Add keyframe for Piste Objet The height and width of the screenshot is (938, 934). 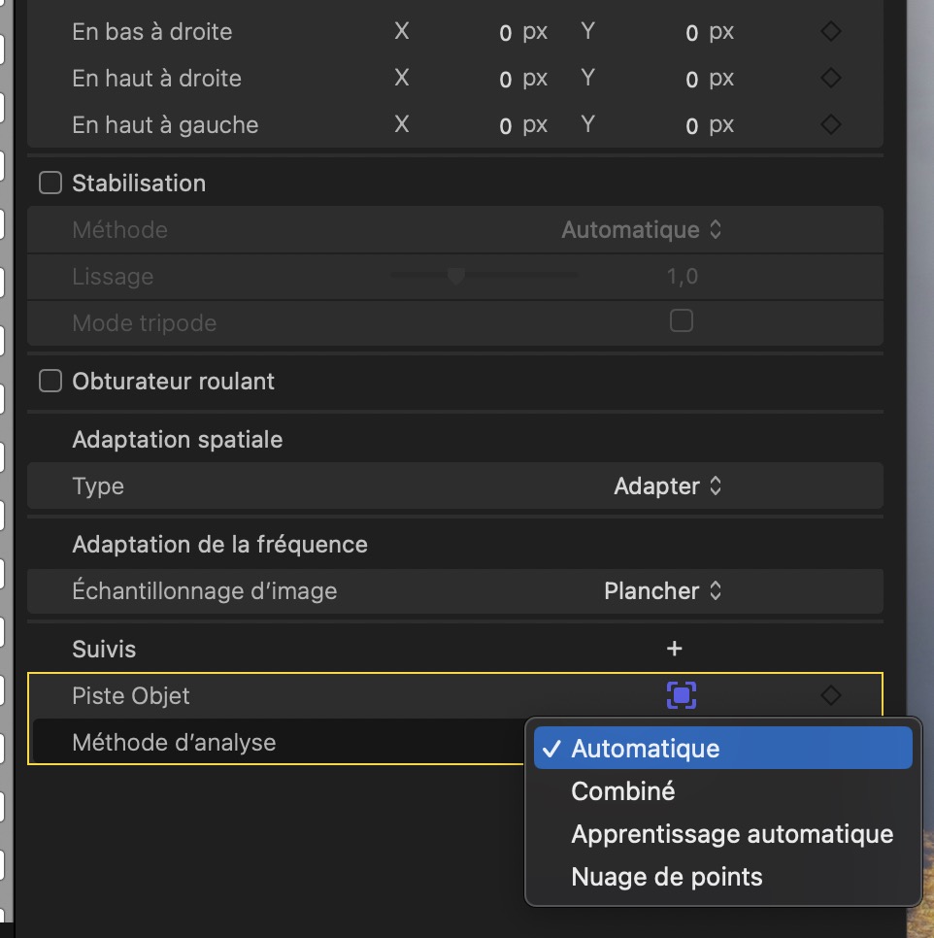[830, 695]
